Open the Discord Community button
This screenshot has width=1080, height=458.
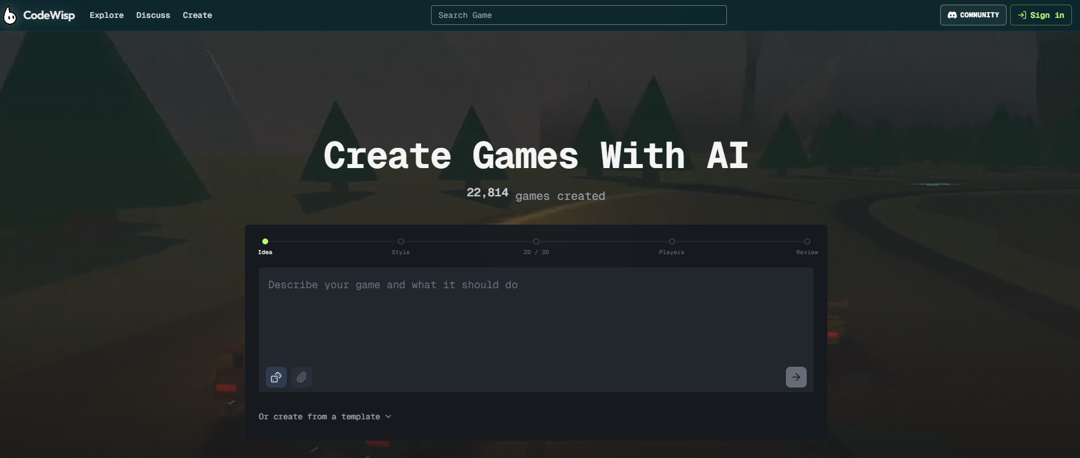pyautogui.click(x=973, y=15)
